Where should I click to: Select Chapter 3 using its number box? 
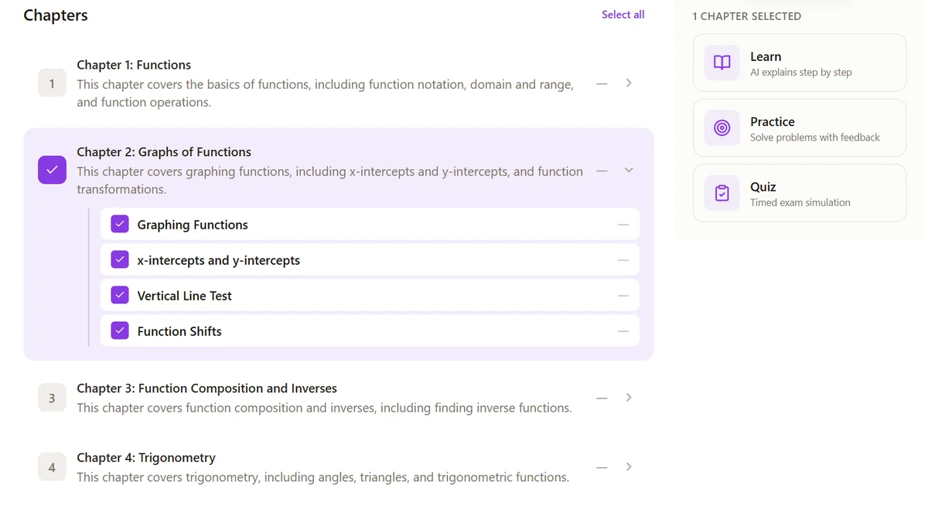[x=52, y=398]
